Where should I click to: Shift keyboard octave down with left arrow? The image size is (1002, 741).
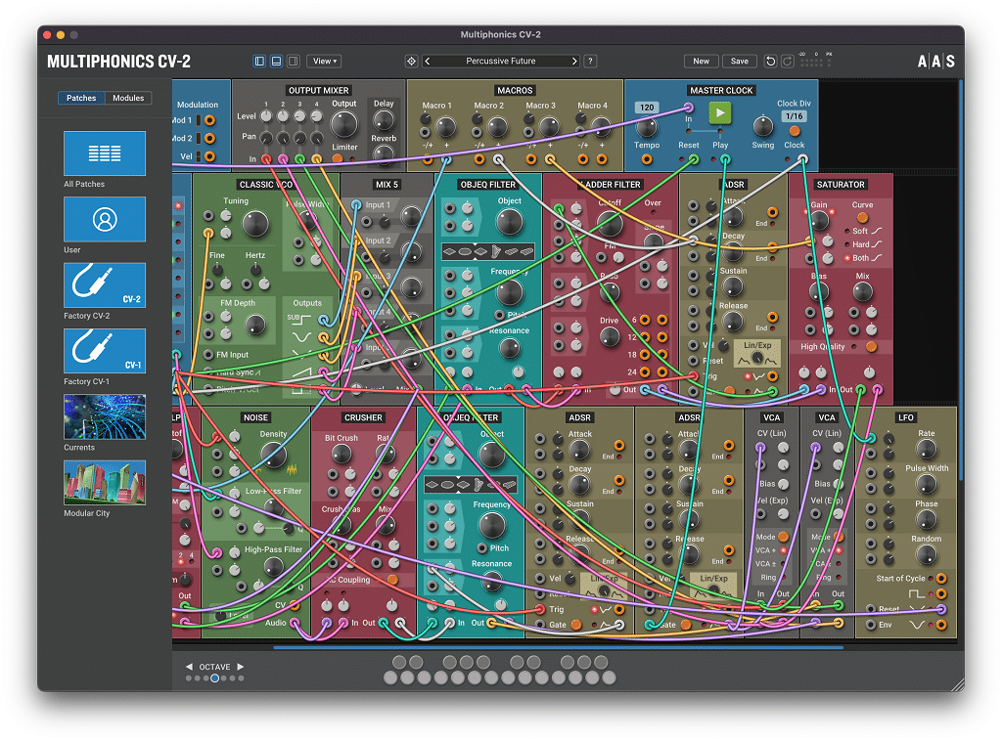(x=189, y=667)
